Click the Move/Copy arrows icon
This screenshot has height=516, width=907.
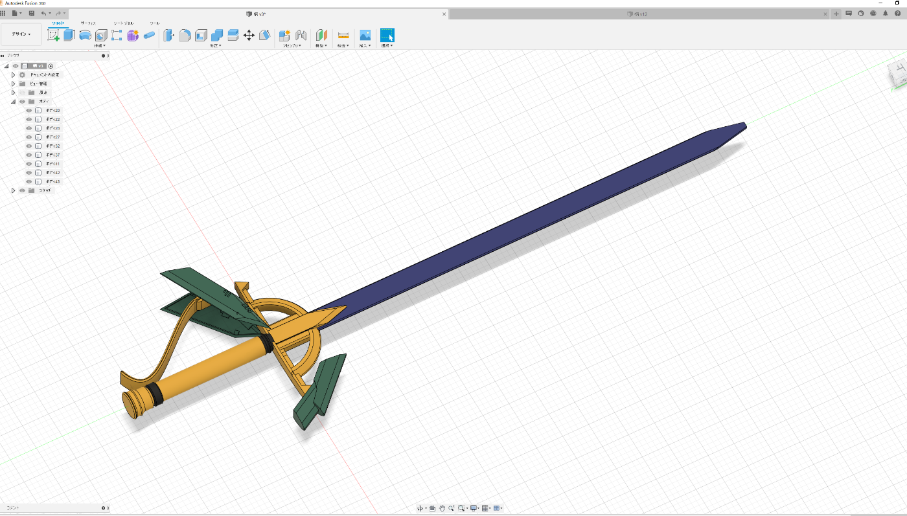click(249, 35)
